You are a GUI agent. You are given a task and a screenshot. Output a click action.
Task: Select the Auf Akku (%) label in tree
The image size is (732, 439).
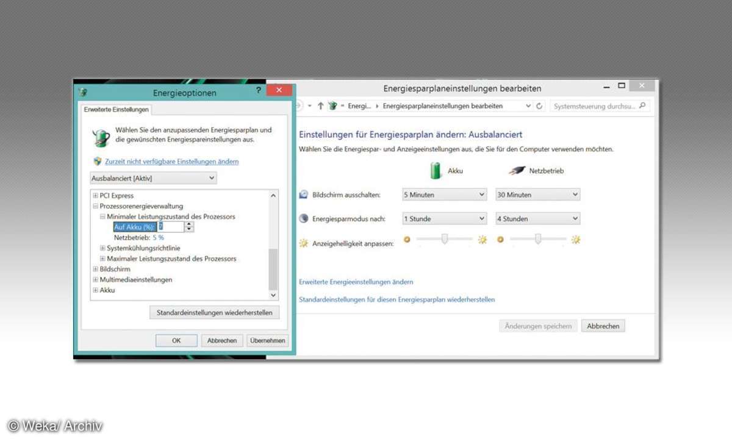coord(135,227)
